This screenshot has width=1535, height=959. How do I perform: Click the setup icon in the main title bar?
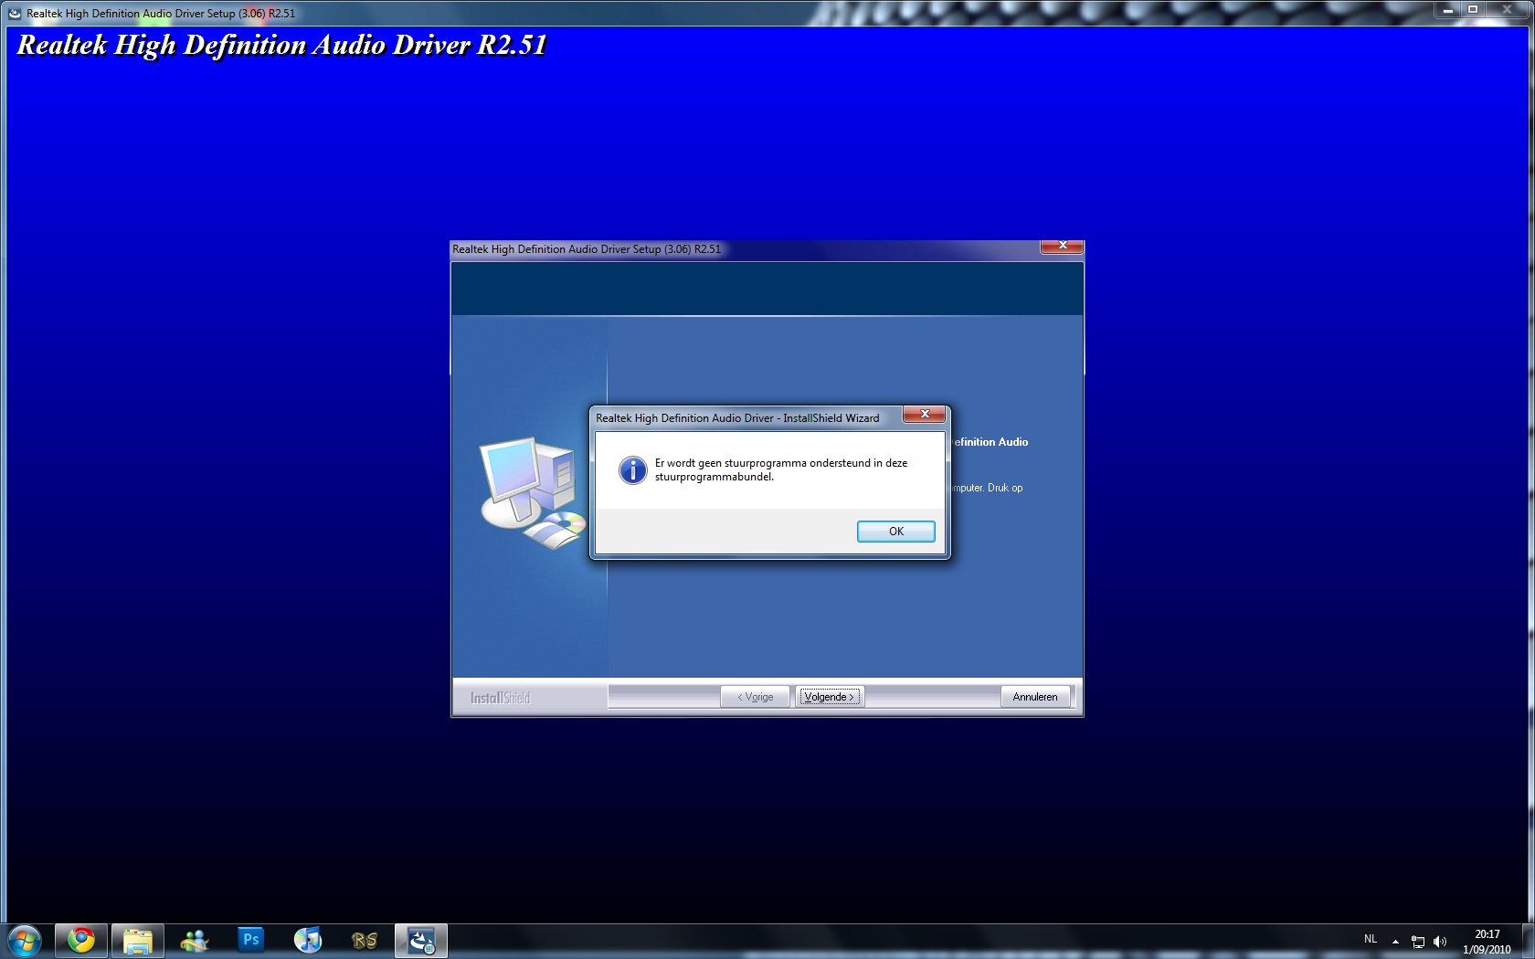(x=15, y=14)
